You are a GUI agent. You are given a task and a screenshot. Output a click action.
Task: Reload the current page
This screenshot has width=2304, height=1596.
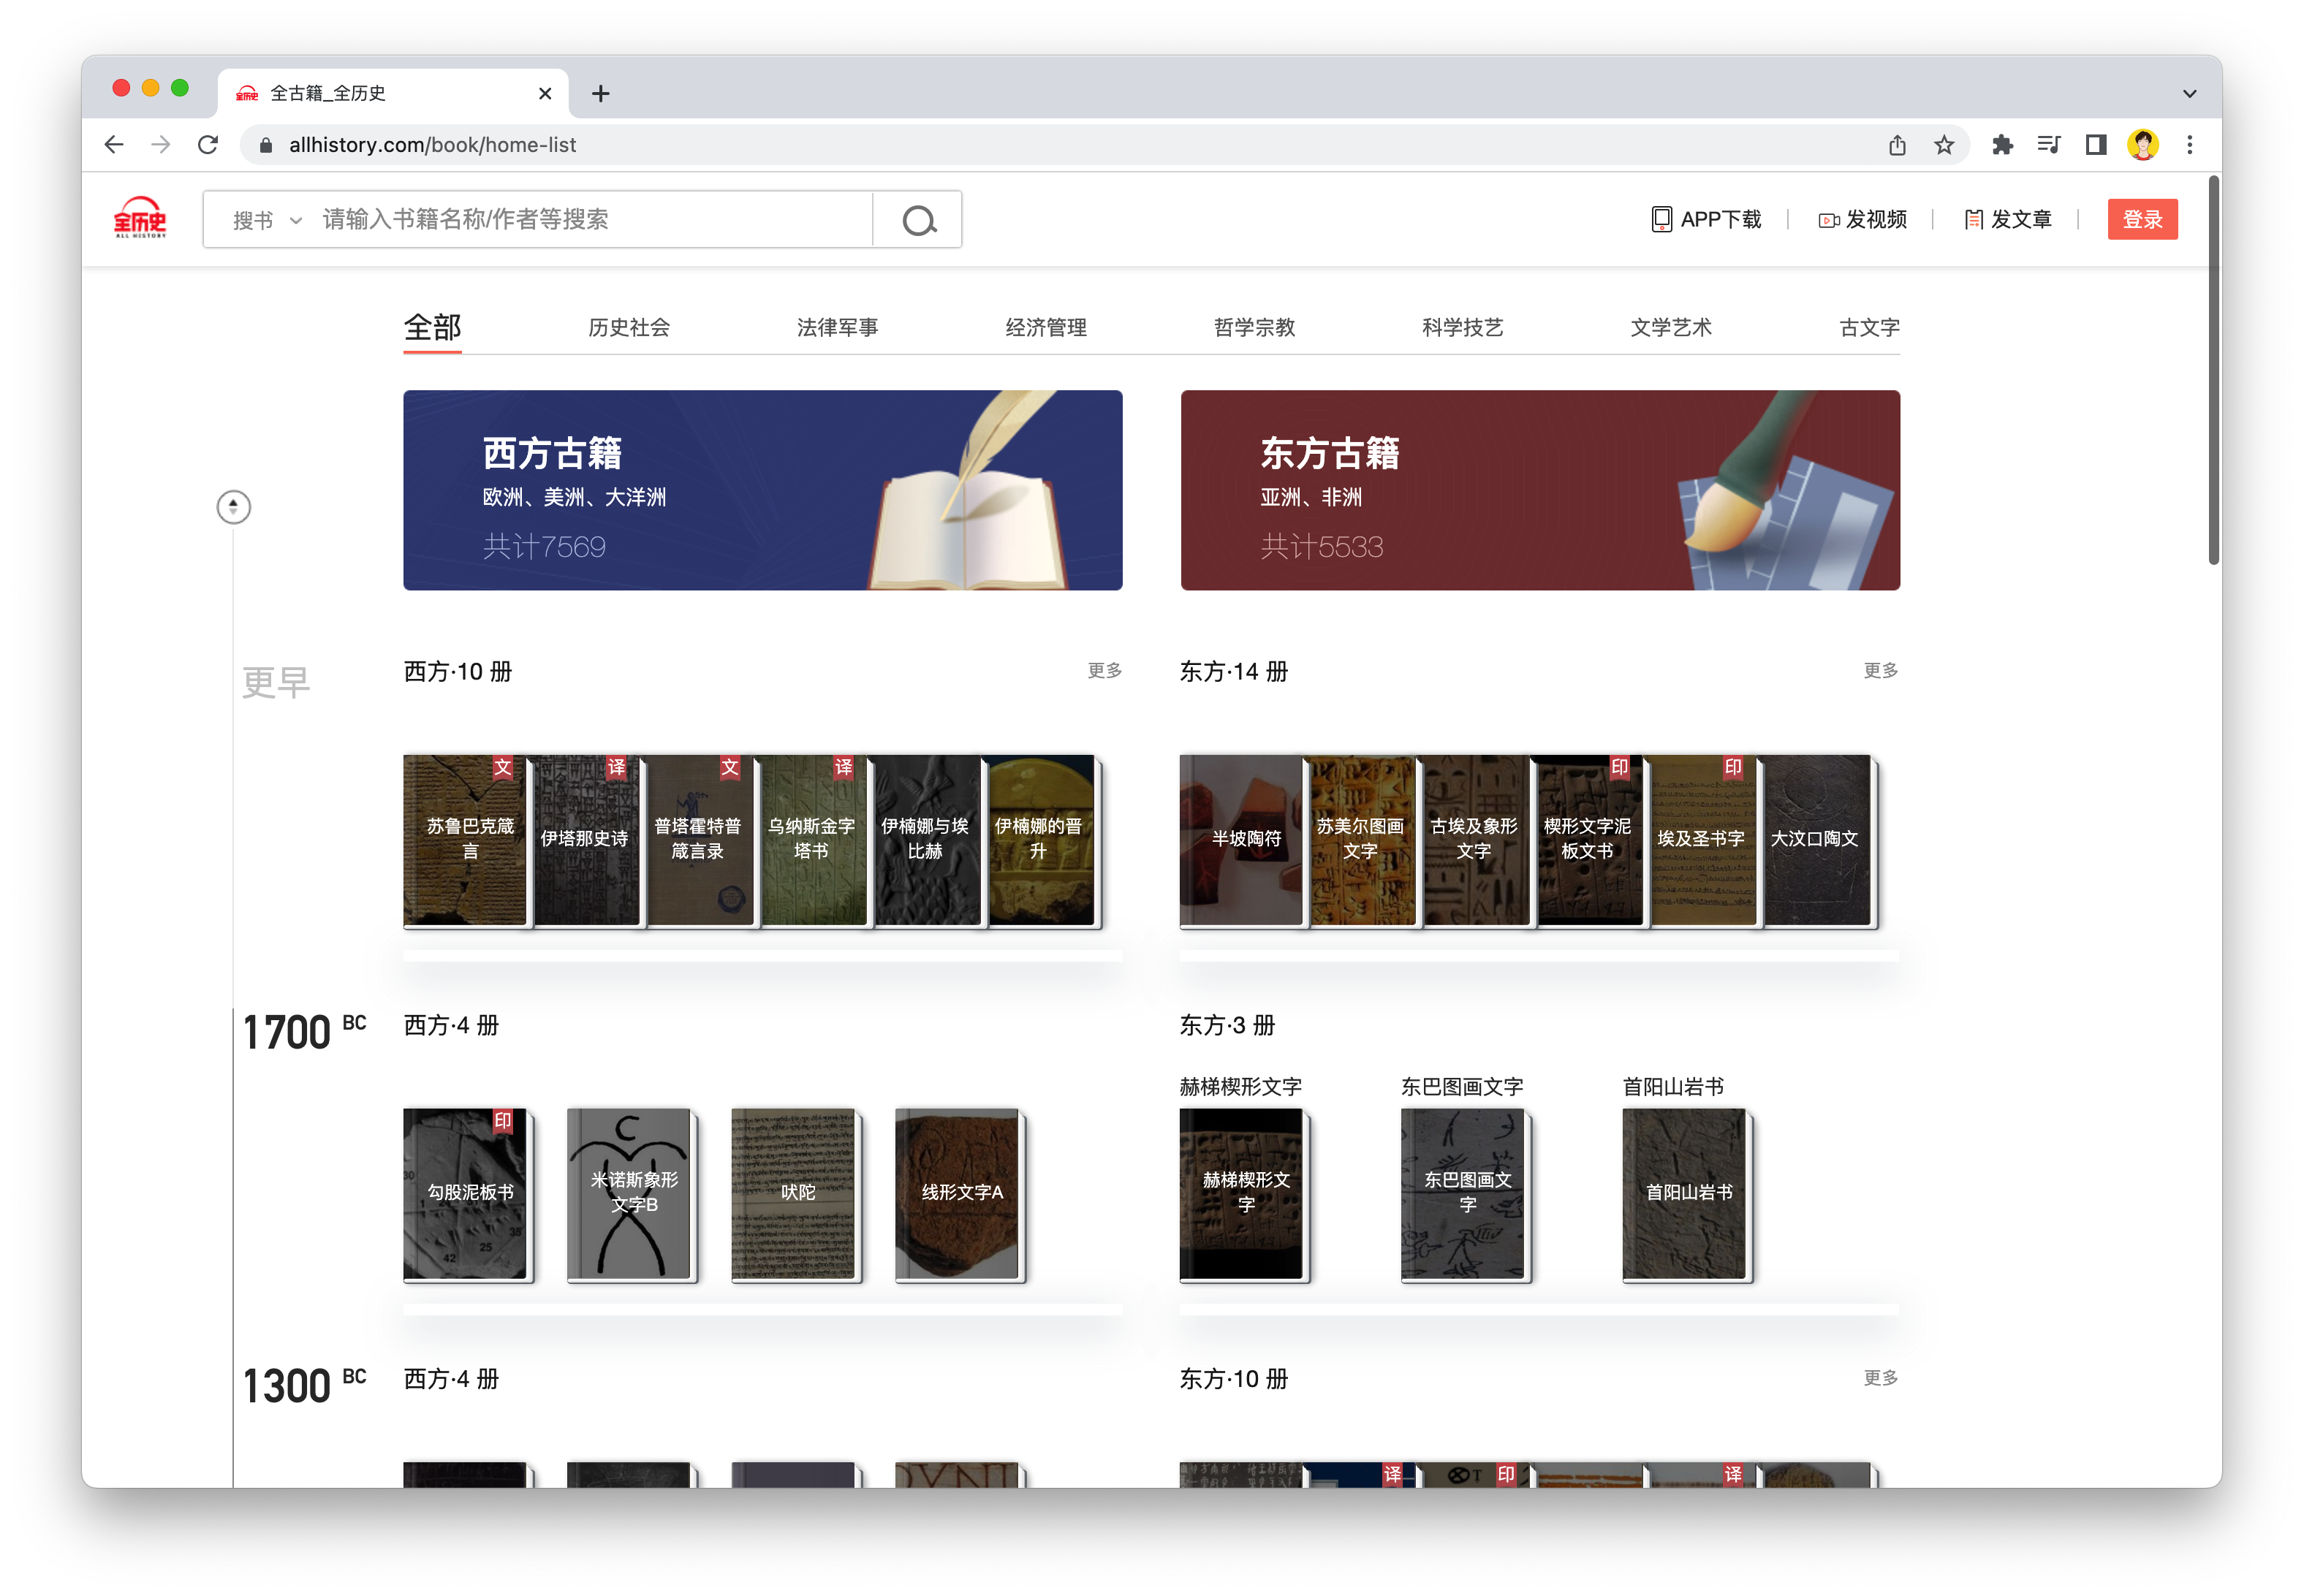coord(208,145)
